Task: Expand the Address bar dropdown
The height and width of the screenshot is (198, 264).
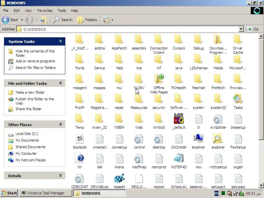Action: click(x=241, y=29)
